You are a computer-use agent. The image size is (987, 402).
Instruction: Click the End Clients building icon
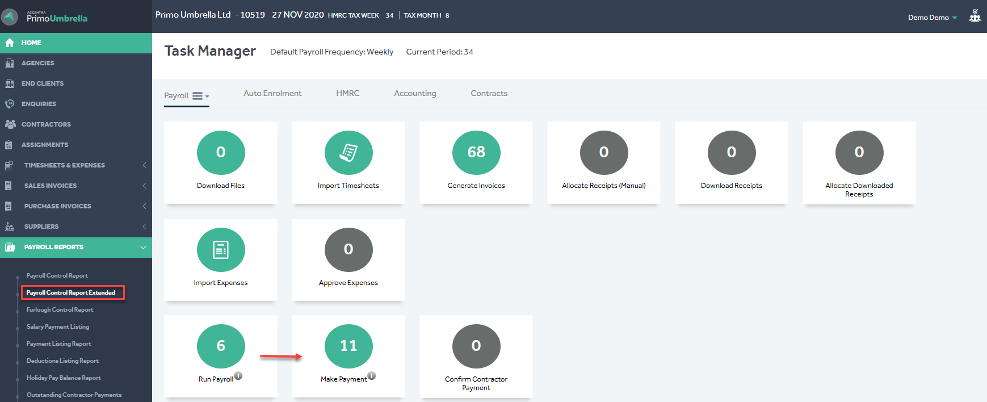click(x=10, y=83)
